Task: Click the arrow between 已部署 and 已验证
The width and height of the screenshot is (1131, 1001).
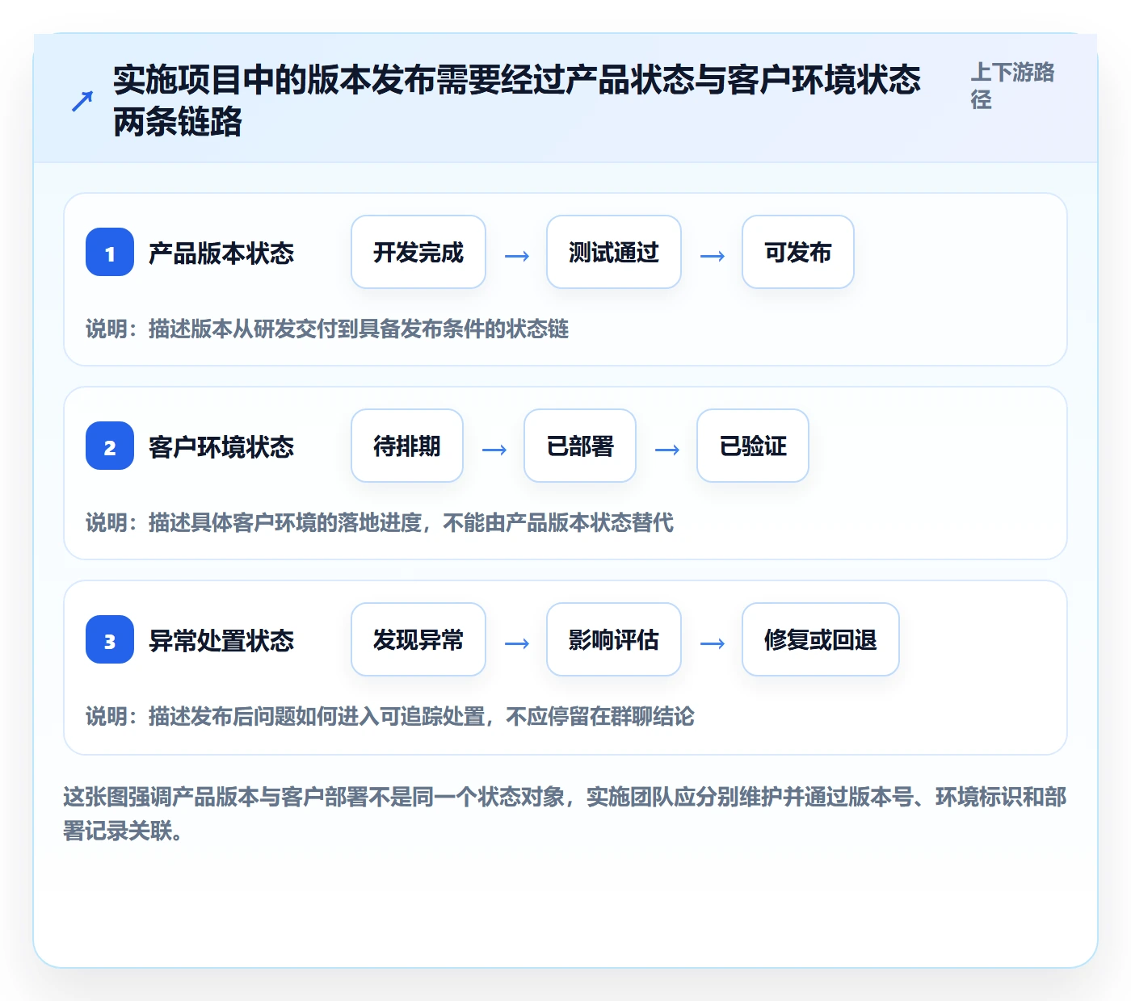Action: pyautogui.click(x=667, y=450)
